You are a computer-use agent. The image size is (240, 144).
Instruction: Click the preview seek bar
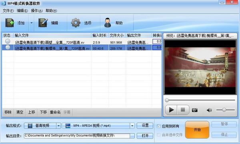tap(200, 100)
